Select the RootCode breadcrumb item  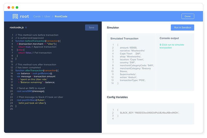pos(61,17)
